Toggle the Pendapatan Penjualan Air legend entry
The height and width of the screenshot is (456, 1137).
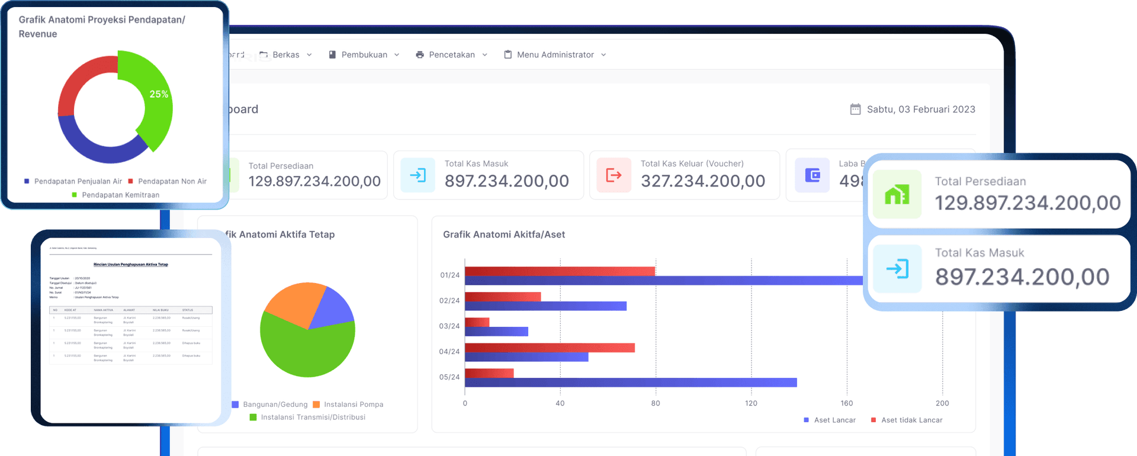[73, 181]
